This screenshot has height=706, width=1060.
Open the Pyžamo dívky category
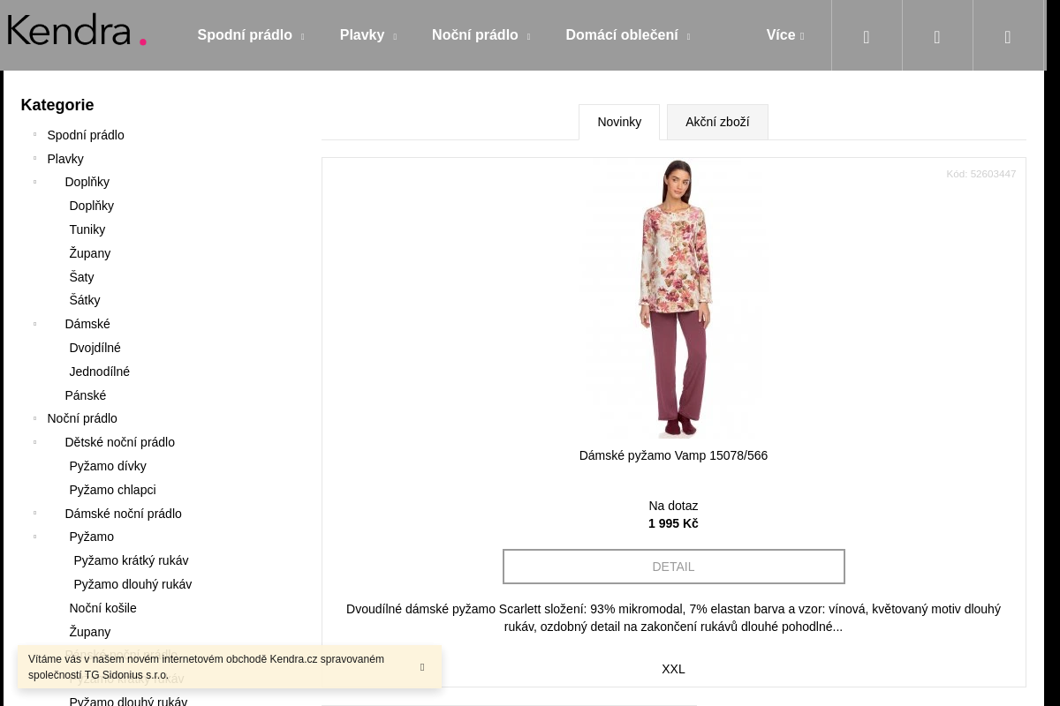(x=108, y=466)
